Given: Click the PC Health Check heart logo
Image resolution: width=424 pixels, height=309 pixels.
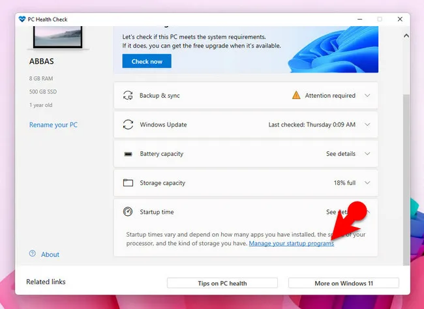Looking at the screenshot, I should coord(23,20).
